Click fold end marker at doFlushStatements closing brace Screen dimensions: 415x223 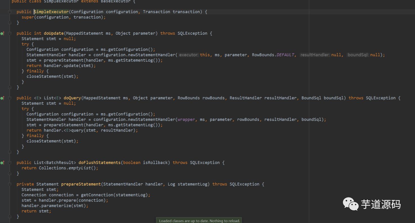(10, 173)
